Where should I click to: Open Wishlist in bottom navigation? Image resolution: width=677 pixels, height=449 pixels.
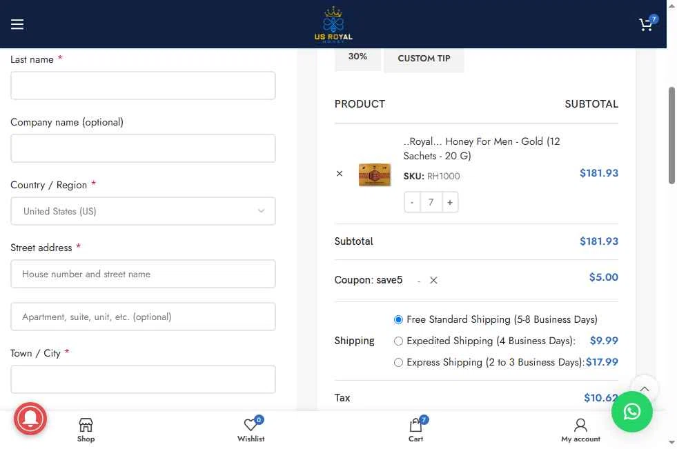(251, 430)
